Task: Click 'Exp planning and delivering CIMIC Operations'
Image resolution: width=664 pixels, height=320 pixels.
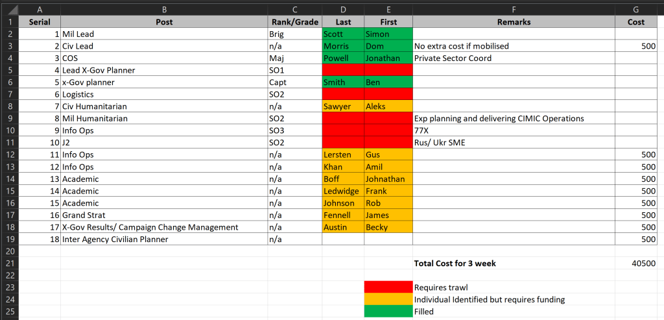Action: click(x=514, y=119)
